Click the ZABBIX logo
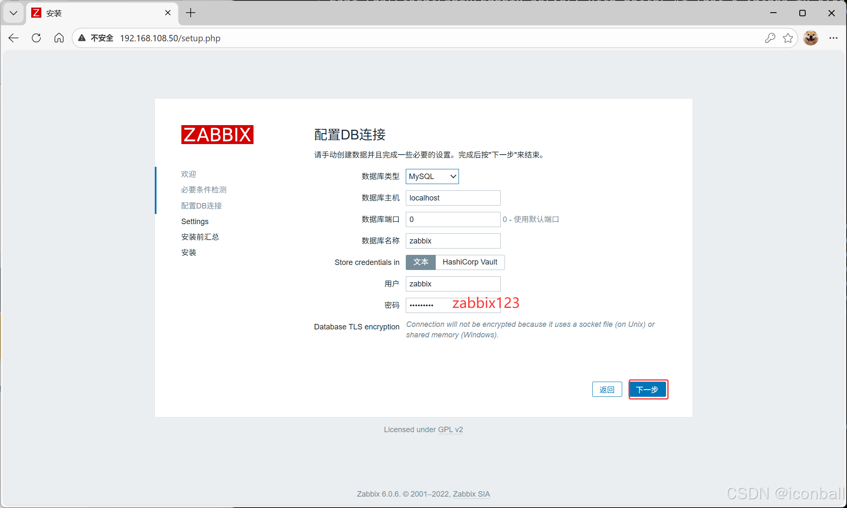This screenshot has width=847, height=508. (x=217, y=134)
